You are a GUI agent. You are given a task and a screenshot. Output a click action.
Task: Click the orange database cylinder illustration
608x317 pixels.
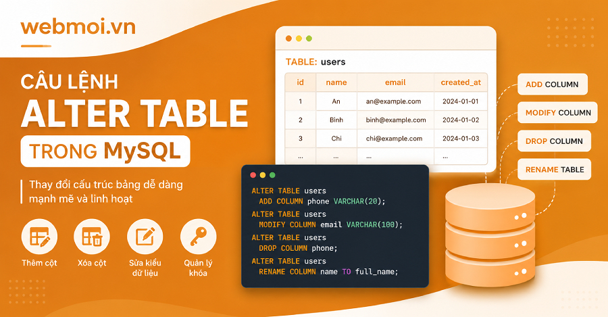click(x=490, y=236)
